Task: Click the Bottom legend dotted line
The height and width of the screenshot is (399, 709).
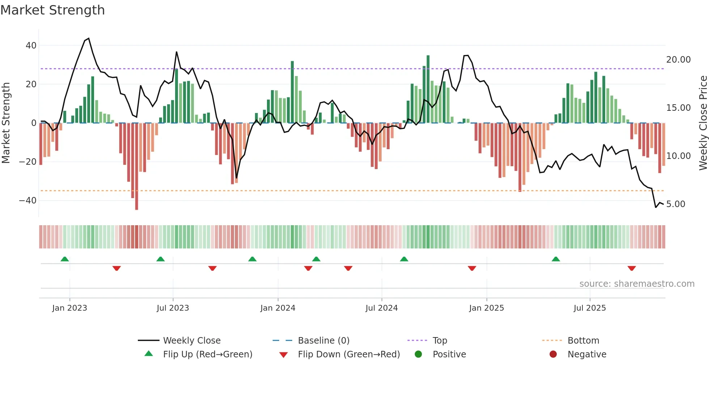Action: (552, 340)
